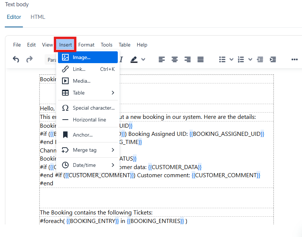Click the {{BOOKING_ENTRY}} merge tag
Viewport: 302px width, 237px height.
92,221
